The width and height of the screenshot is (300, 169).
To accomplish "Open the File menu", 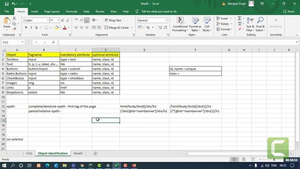I will (7, 11).
